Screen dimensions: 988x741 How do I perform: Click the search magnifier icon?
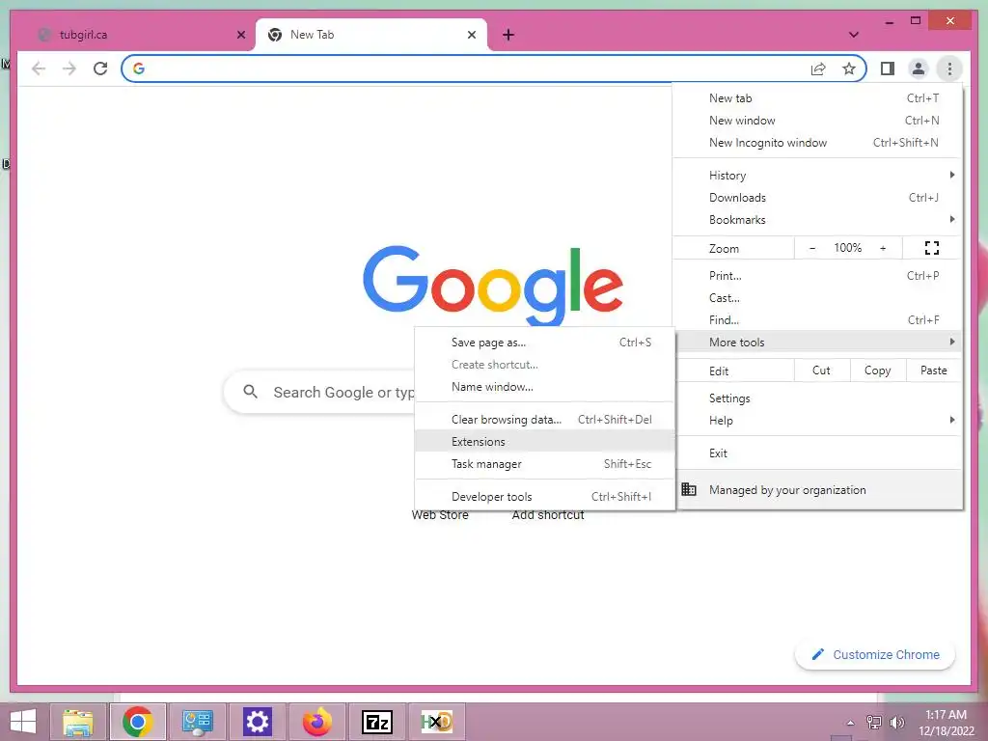coord(250,392)
